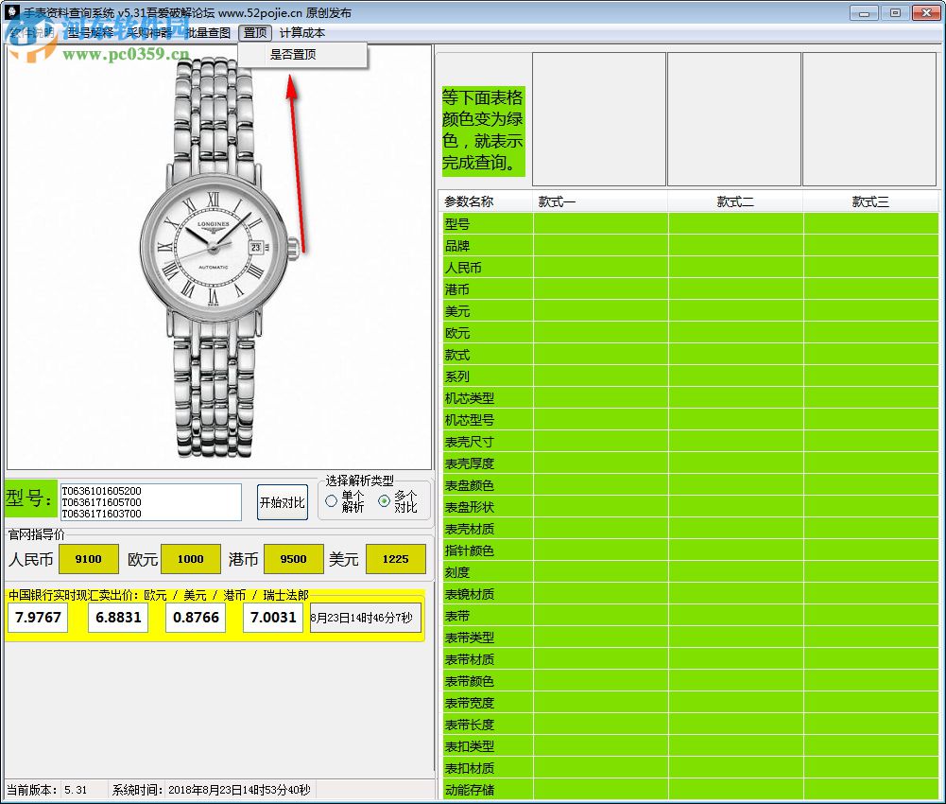Click the 人民币 price box showing 9100
Screen dimensions: 946x804
click(89, 559)
